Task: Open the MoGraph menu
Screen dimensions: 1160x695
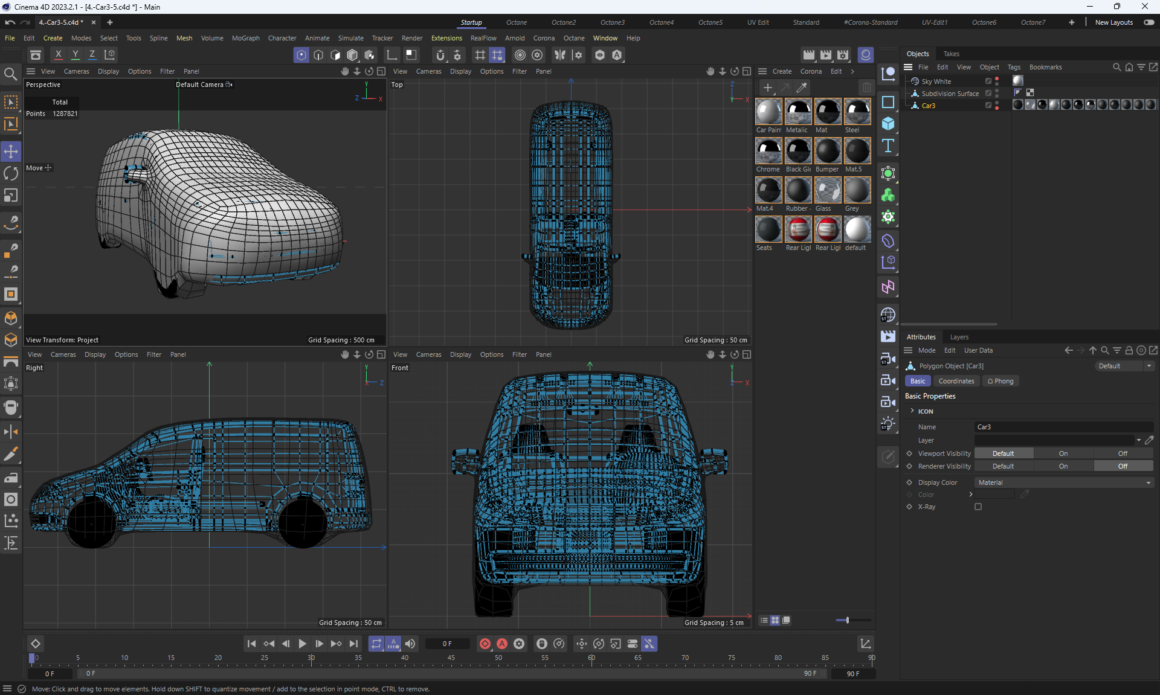Action: [x=245, y=38]
